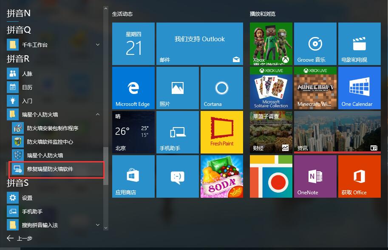Open the OneNote tile
This screenshot has width=388, height=250.
coord(315,176)
